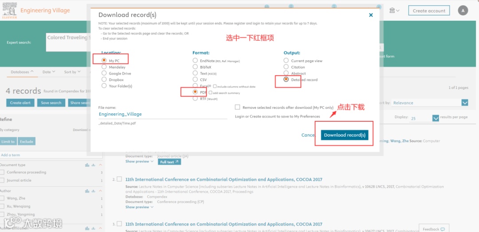
Task: Open Full text link for record 1
Action: (x=169, y=162)
